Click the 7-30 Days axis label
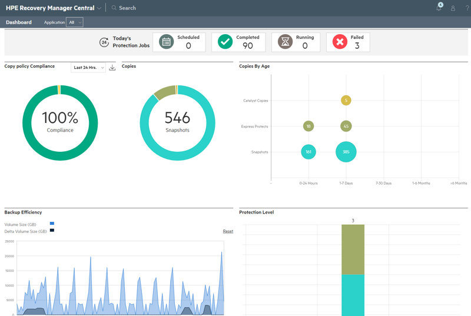471x316 pixels. pyautogui.click(x=384, y=183)
